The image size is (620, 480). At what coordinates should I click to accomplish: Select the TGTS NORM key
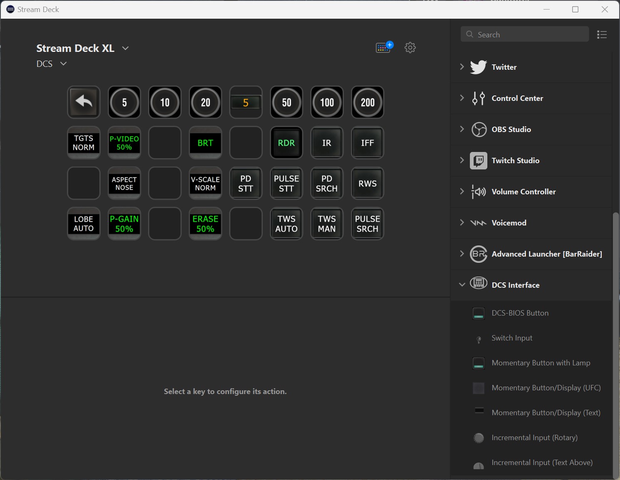pos(84,143)
